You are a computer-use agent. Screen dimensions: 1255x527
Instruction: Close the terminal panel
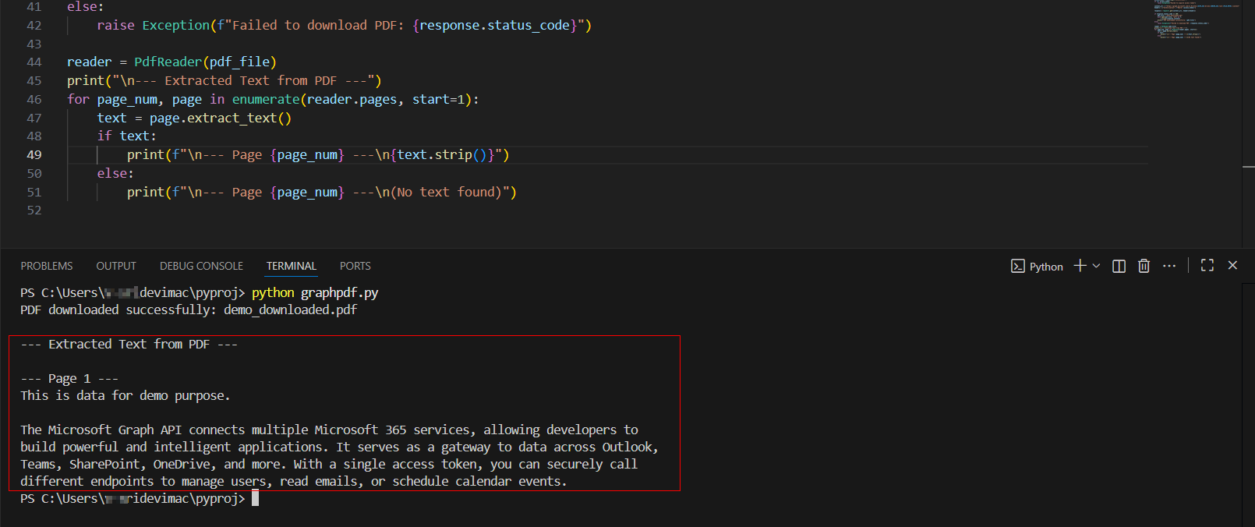(x=1232, y=265)
